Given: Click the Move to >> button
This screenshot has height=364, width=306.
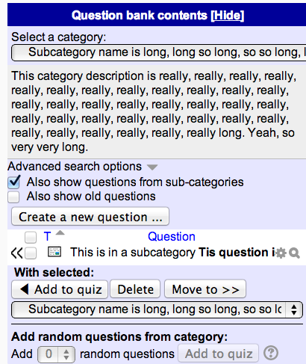Looking at the screenshot, I should 205,289.
